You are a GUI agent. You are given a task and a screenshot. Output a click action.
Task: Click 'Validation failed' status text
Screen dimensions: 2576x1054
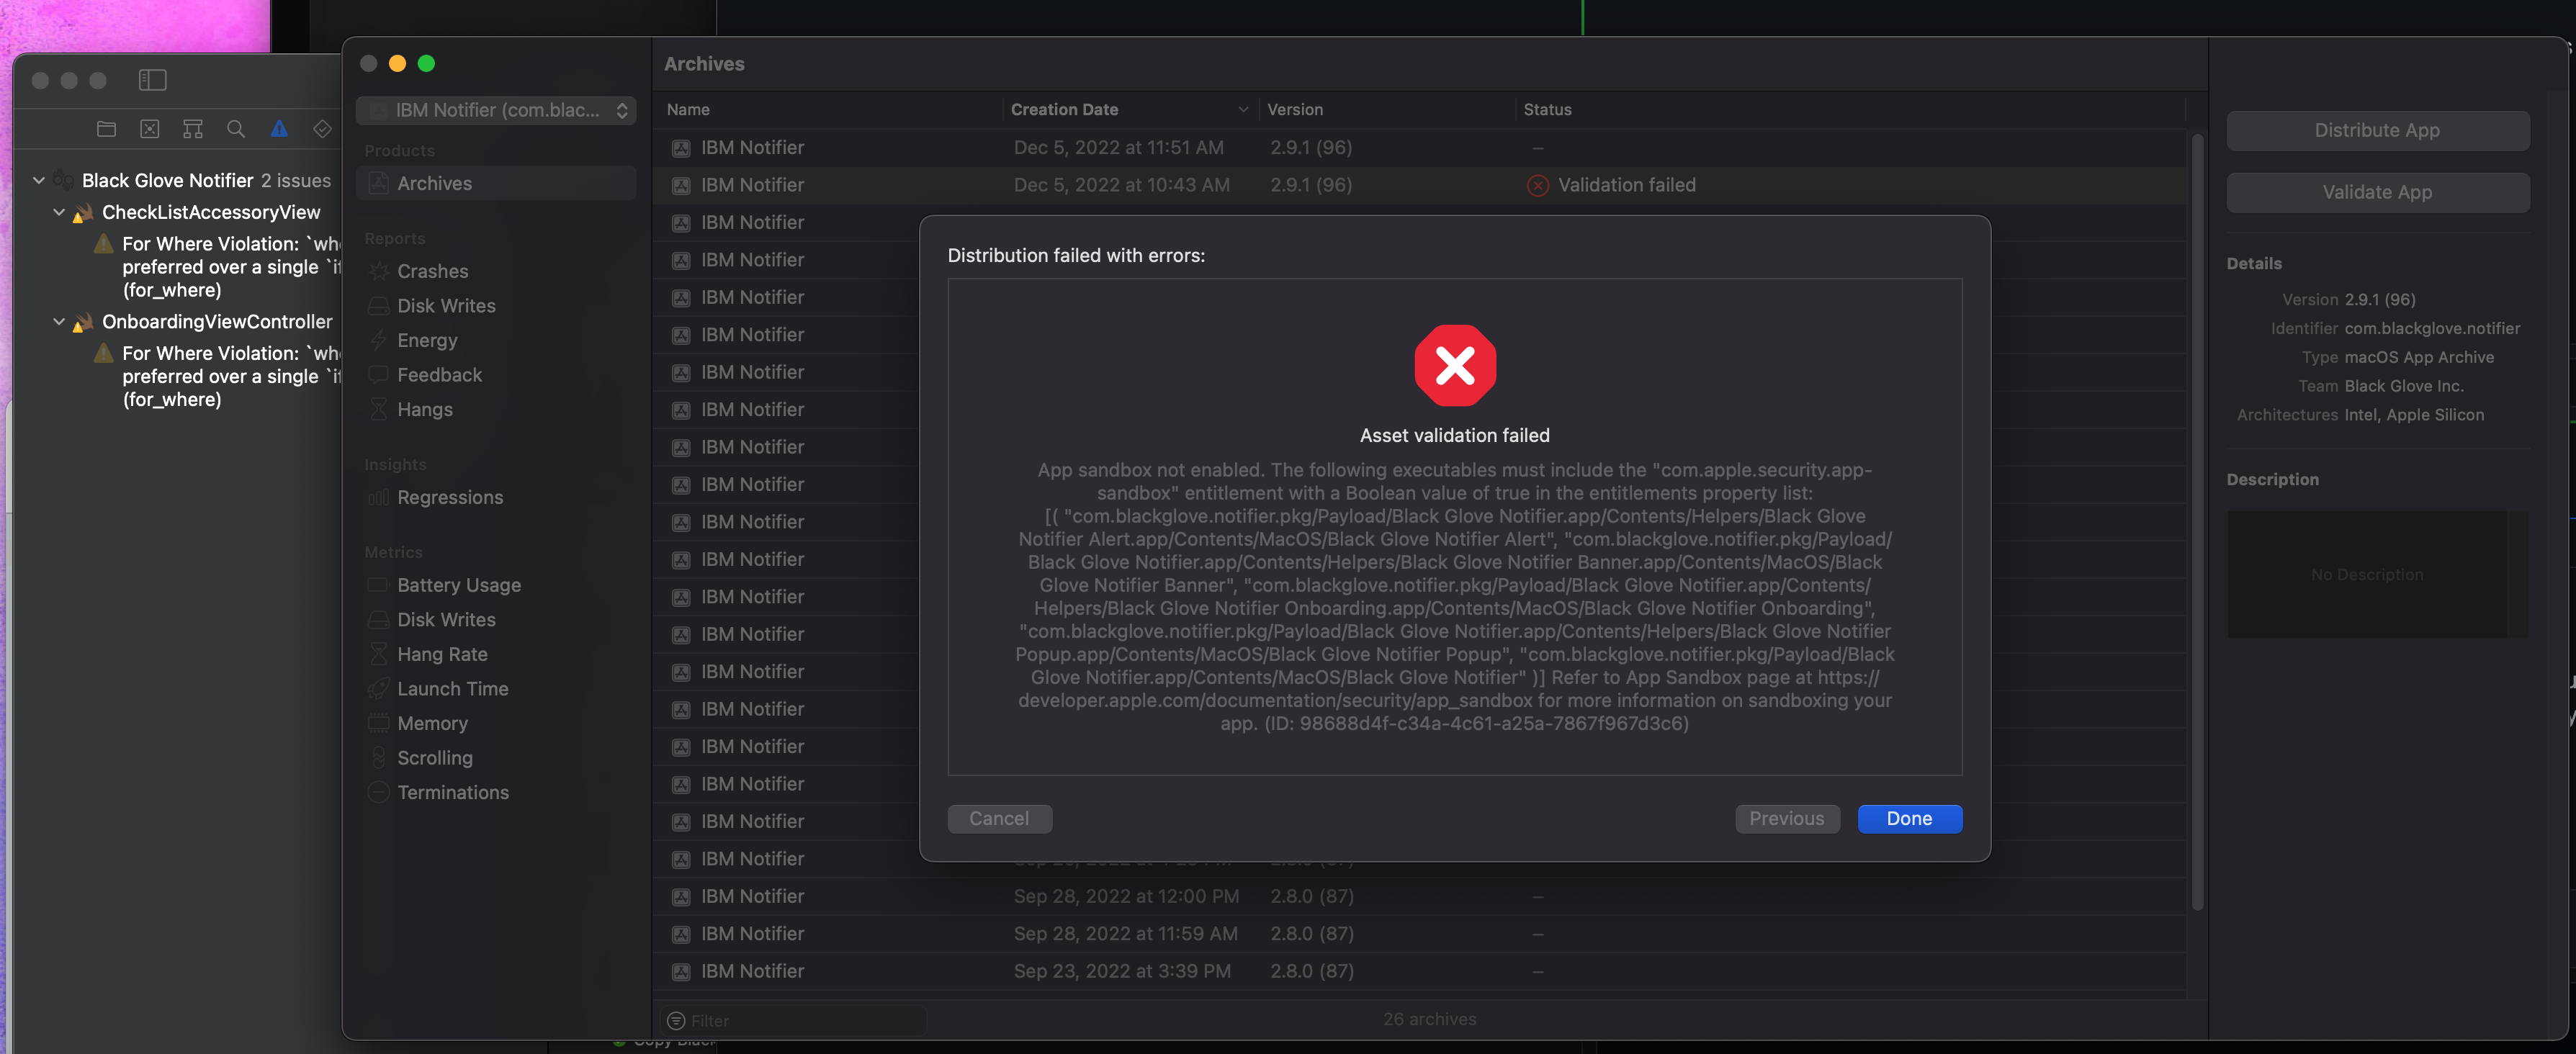[1626, 185]
